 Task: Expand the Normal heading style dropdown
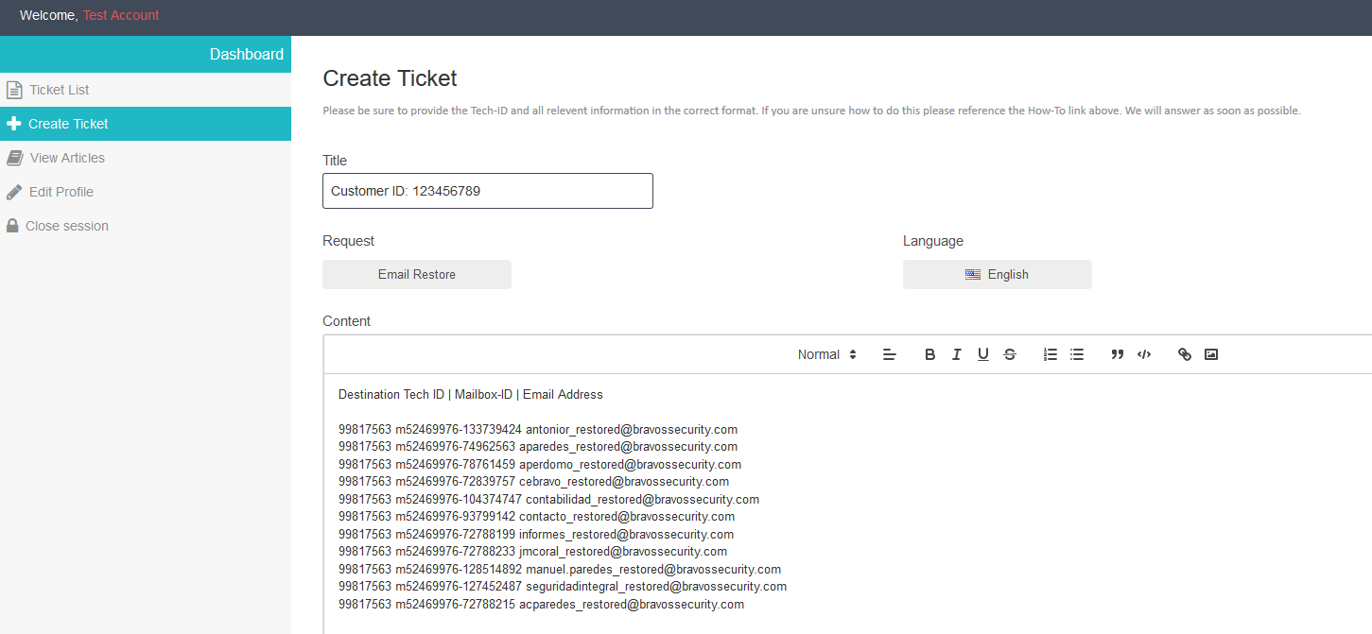[x=826, y=354]
